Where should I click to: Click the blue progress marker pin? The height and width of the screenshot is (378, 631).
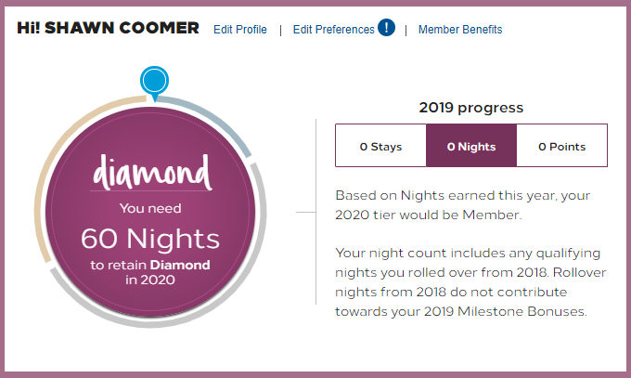[153, 80]
